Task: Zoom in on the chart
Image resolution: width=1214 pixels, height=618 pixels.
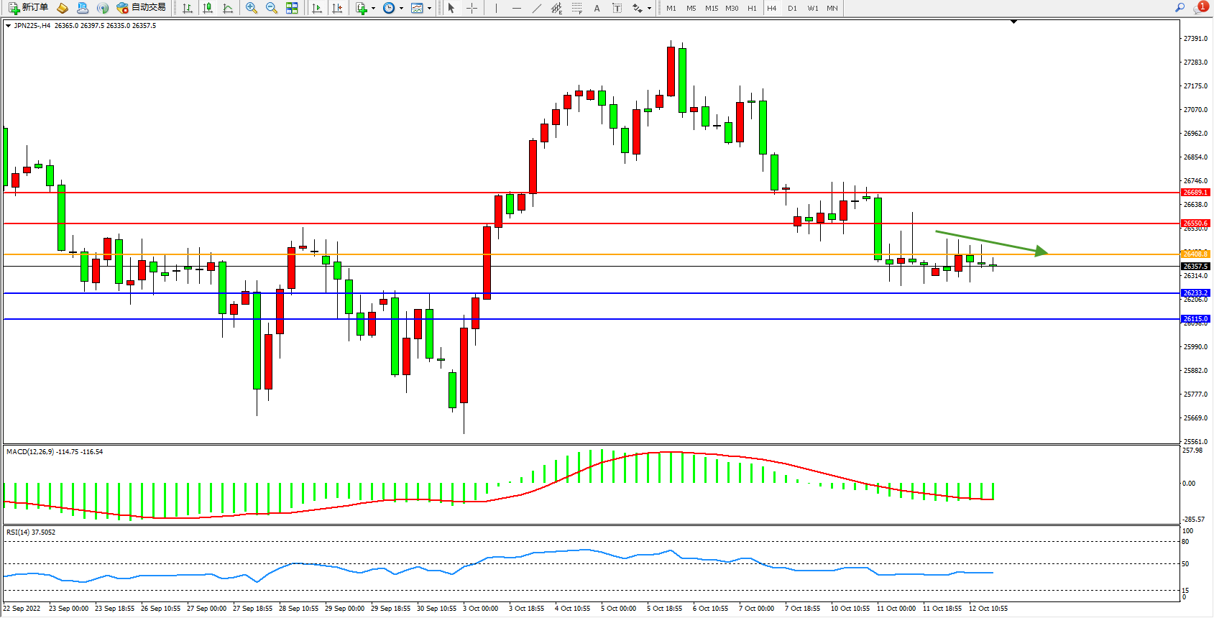Action: click(x=252, y=8)
